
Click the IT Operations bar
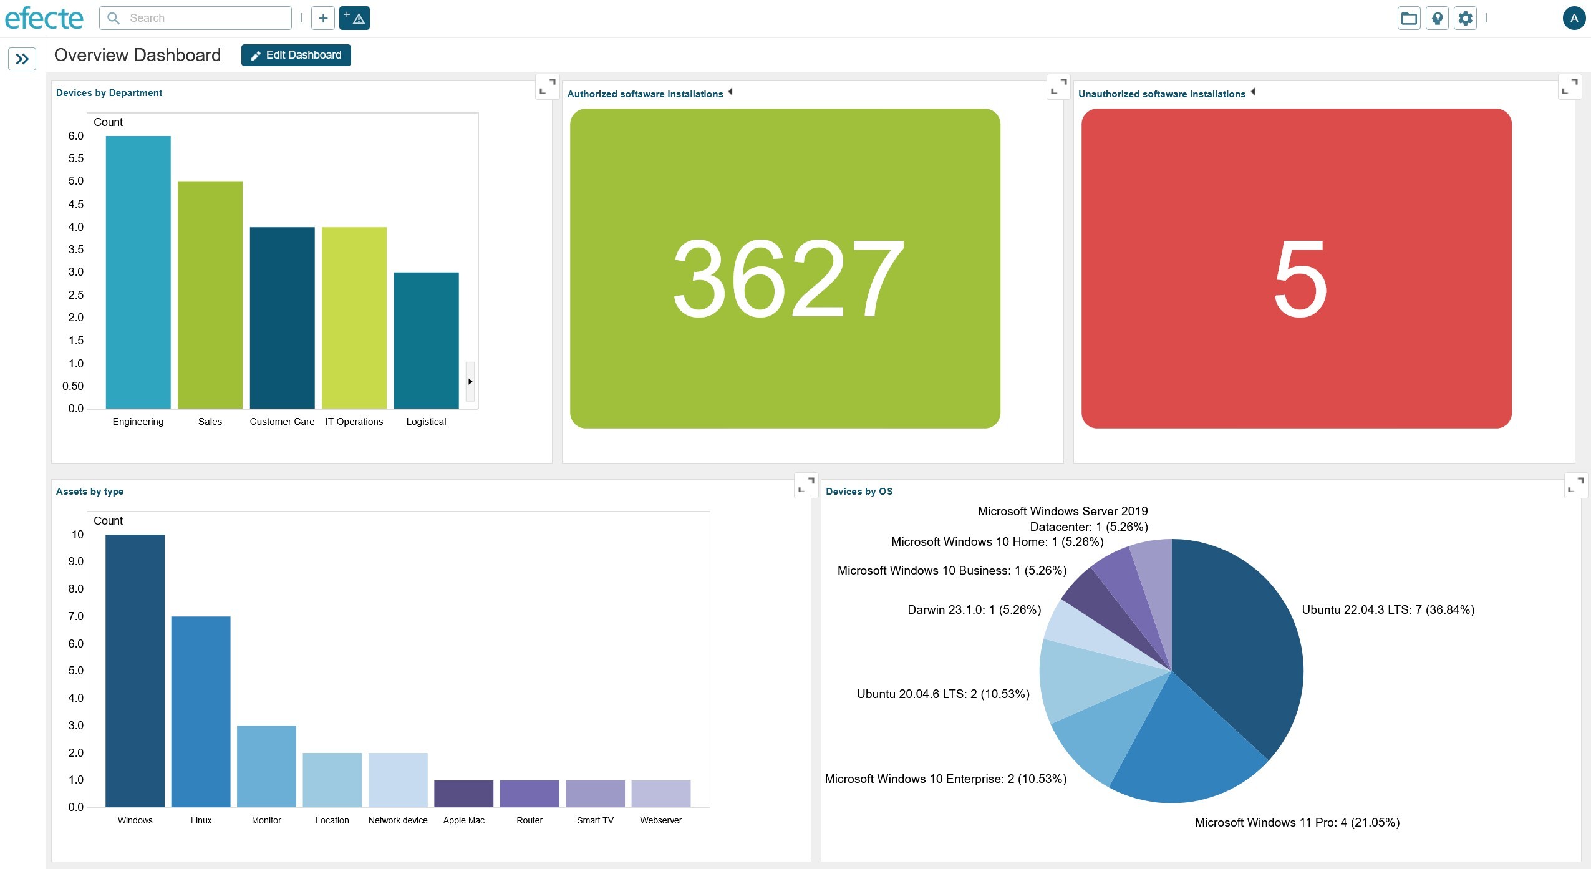[354, 318]
